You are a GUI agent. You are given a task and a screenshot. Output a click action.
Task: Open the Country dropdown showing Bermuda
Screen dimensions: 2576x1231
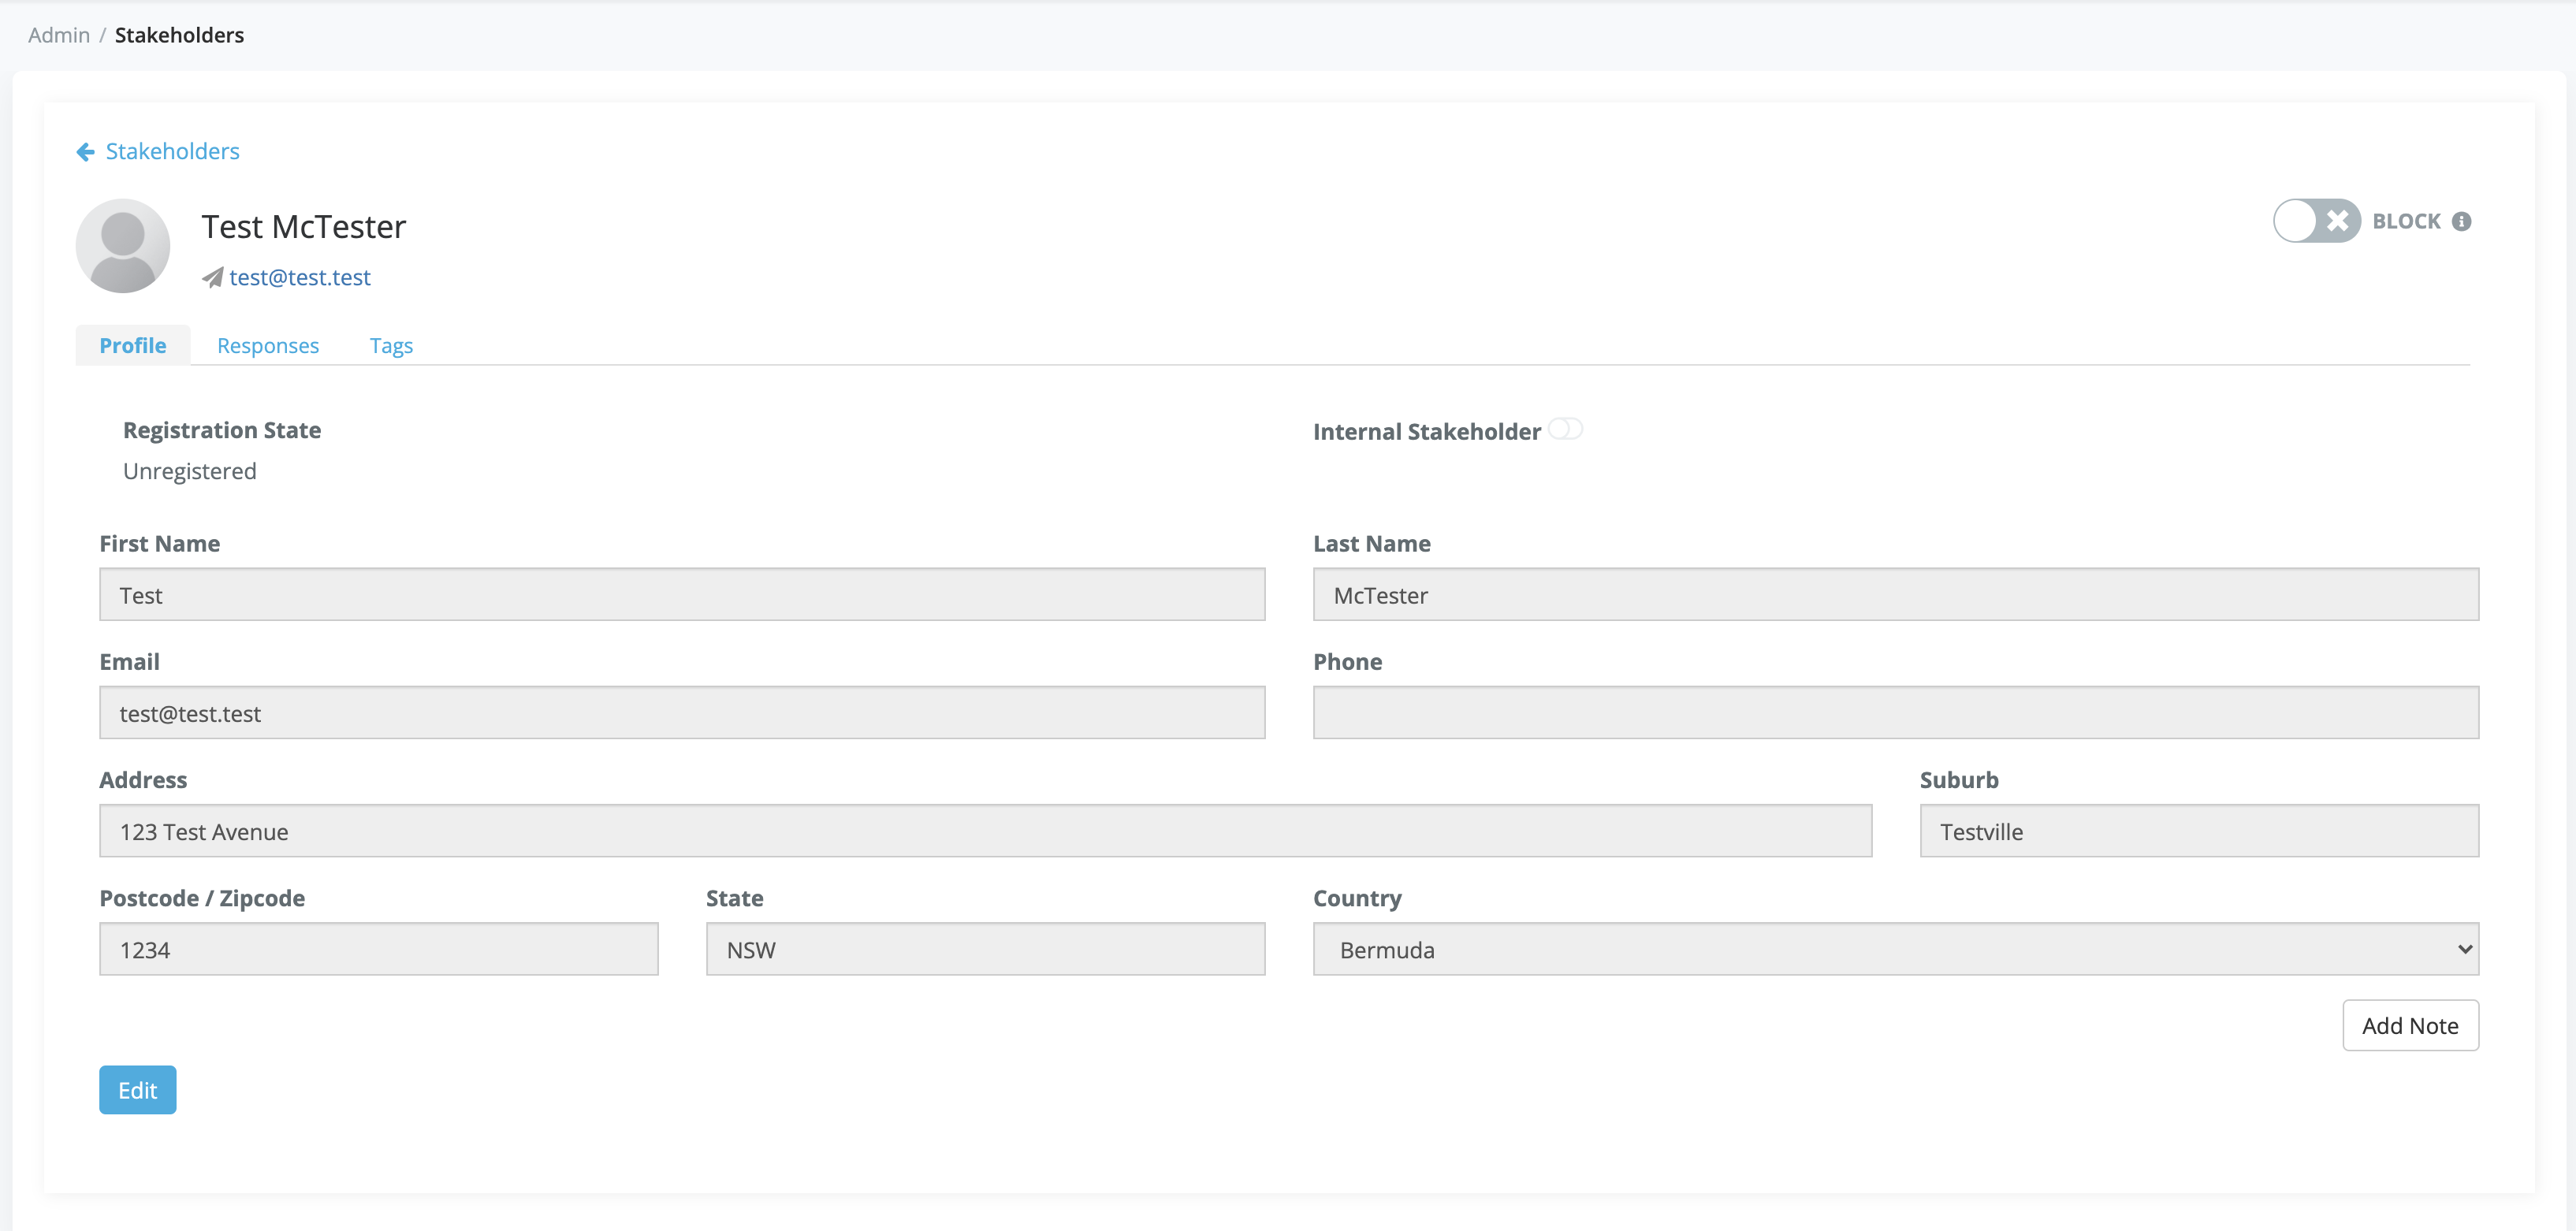(1895, 949)
